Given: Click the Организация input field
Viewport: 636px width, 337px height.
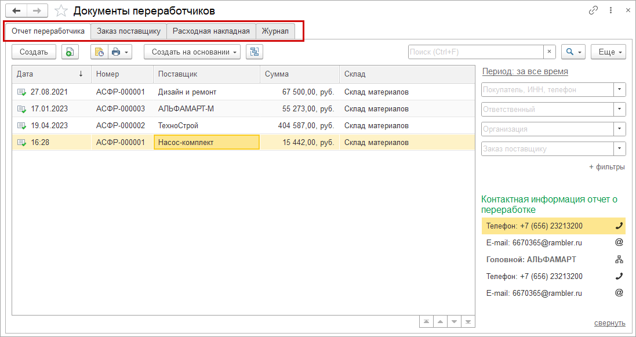Looking at the screenshot, I should click(x=547, y=129).
